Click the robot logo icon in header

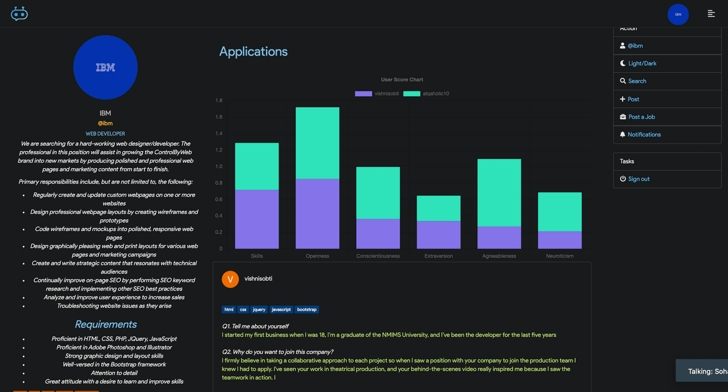tap(19, 14)
